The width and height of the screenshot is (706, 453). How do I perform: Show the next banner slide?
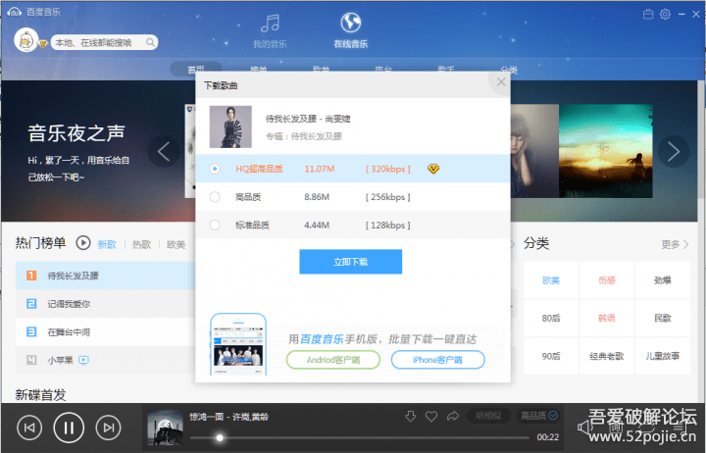point(673,151)
